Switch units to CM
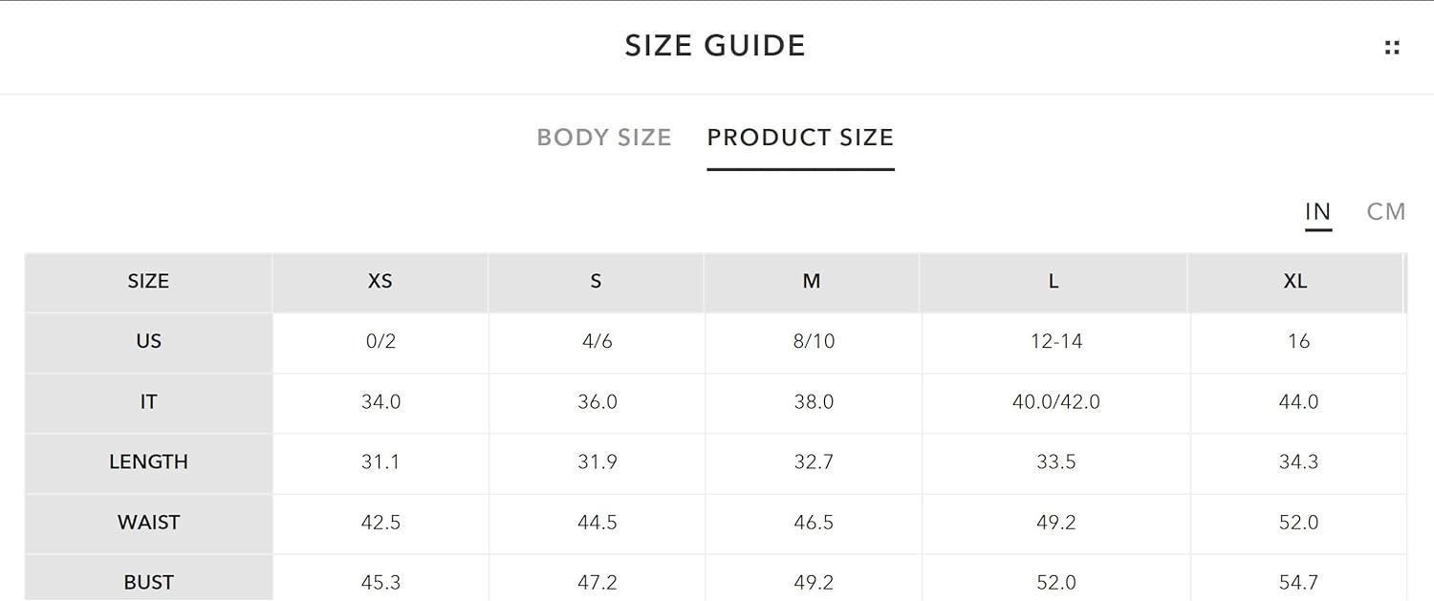 point(1386,212)
